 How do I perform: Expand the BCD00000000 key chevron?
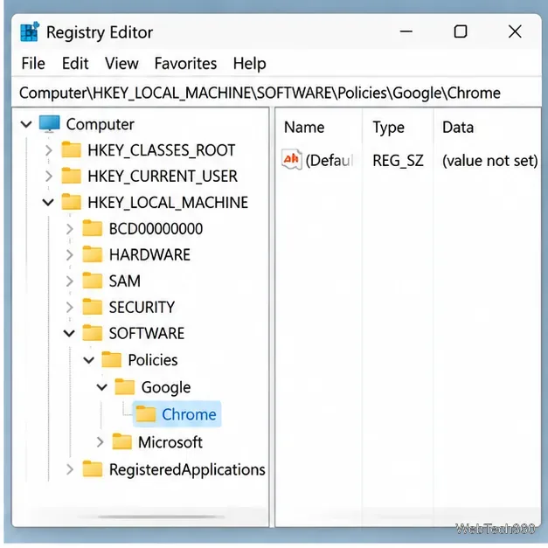(x=70, y=229)
